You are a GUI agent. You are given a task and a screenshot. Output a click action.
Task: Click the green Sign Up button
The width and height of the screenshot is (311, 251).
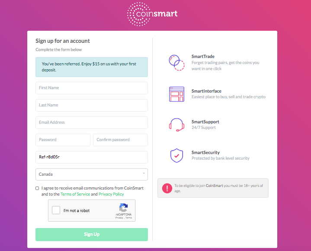(92, 234)
